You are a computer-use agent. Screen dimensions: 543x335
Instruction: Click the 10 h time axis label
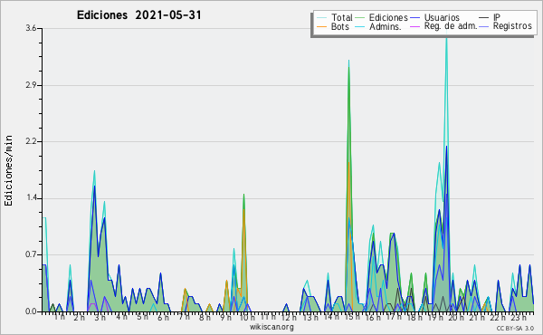pyautogui.click(x=247, y=317)
